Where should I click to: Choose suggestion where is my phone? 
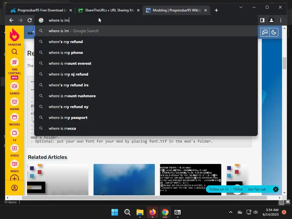[x=146, y=52]
